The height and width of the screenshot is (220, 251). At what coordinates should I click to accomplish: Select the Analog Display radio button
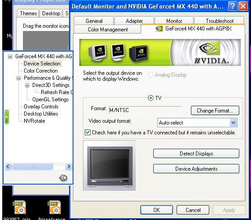point(151,75)
